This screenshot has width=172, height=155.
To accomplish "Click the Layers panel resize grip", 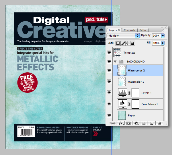I will click(166, 124).
